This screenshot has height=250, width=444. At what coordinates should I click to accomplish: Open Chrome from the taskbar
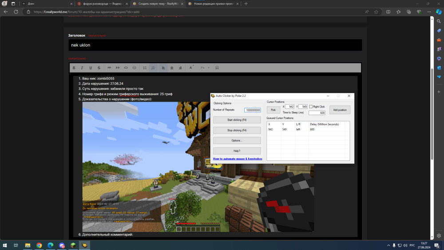click(39, 245)
